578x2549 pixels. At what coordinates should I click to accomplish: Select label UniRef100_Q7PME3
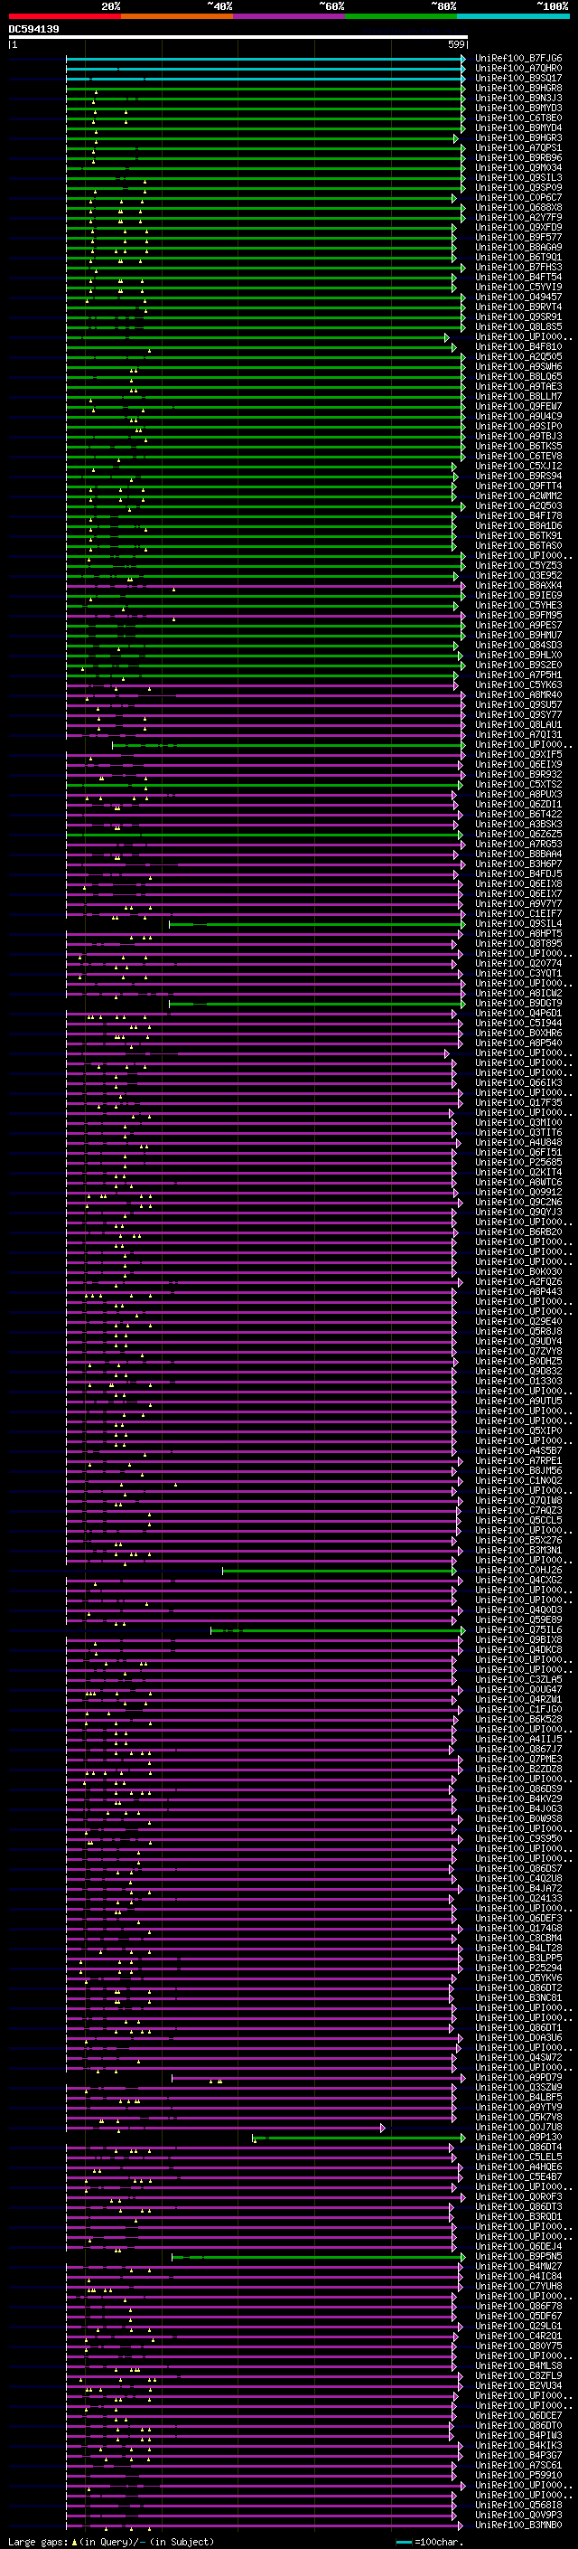click(517, 1759)
